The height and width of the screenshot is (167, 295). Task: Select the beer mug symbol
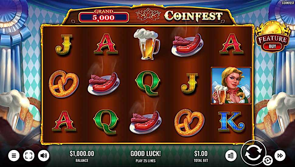click(147, 44)
